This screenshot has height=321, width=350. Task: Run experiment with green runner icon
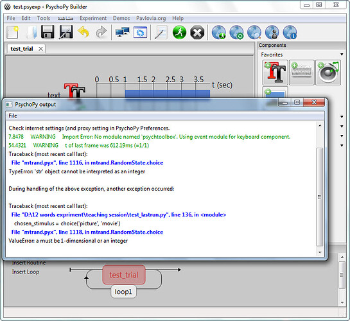tap(179, 33)
